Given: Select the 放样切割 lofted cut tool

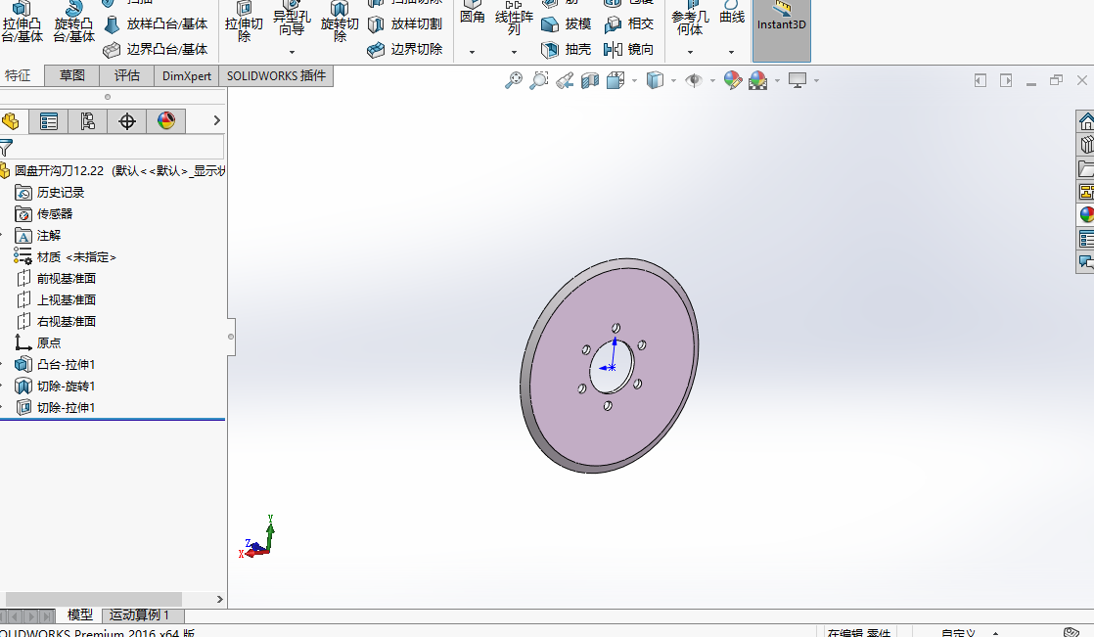Looking at the screenshot, I should [x=405, y=24].
